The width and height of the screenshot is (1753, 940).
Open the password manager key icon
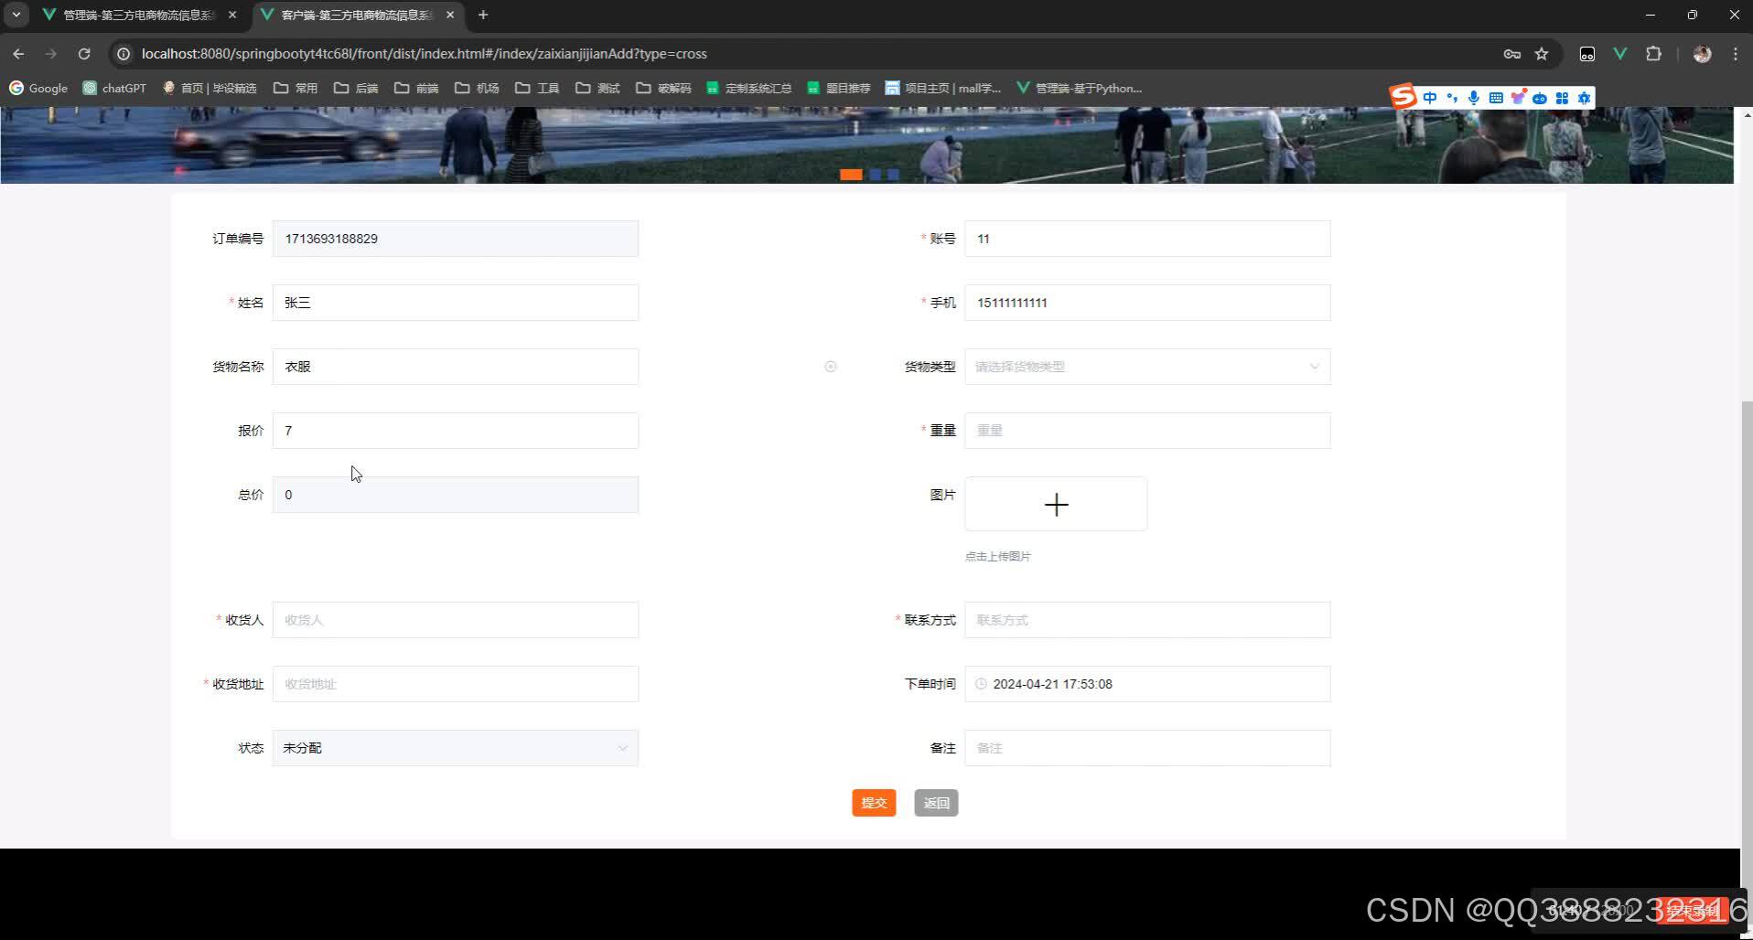pyautogui.click(x=1511, y=53)
